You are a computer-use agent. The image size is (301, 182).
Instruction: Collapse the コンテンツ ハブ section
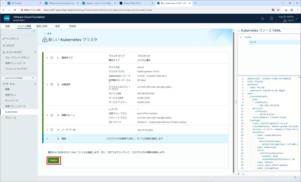[x=35, y=52]
